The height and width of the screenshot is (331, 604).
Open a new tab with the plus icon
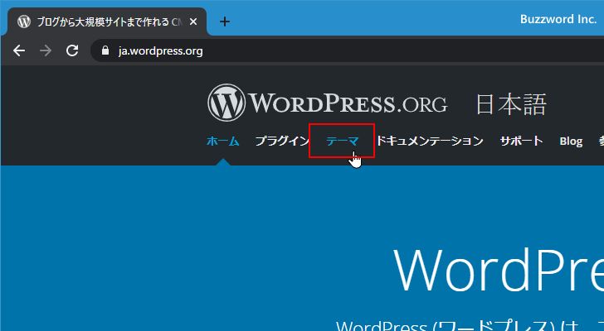[x=225, y=22]
